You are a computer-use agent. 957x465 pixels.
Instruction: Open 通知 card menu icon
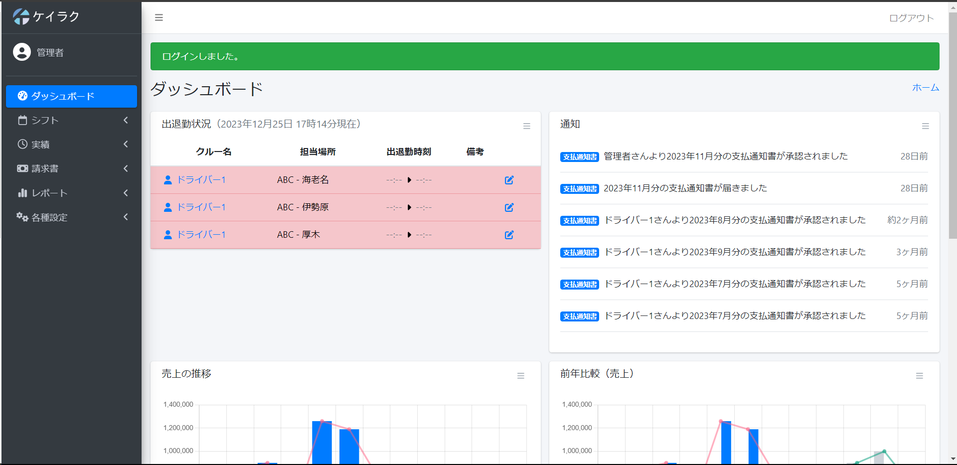(925, 126)
